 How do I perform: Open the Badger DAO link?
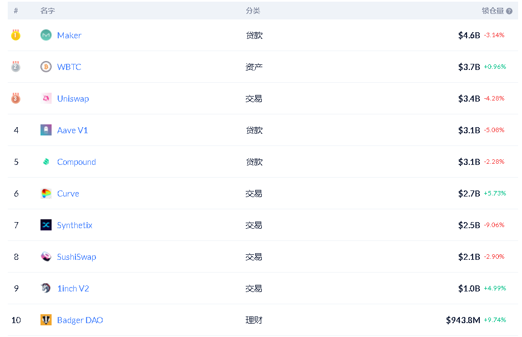[80, 320]
